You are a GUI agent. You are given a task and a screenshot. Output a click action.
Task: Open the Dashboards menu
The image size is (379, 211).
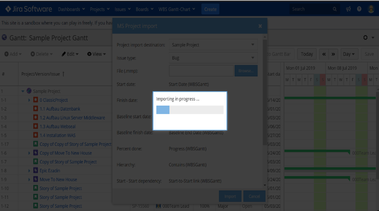tap(71, 9)
